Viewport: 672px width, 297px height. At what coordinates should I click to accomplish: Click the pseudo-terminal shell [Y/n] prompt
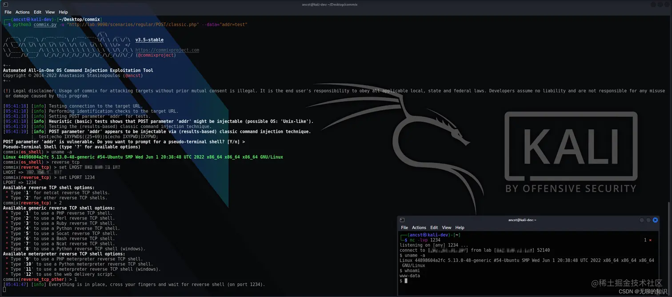[x=124, y=142]
